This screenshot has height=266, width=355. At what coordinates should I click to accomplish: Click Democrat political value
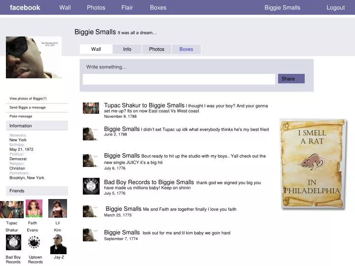[18, 159]
